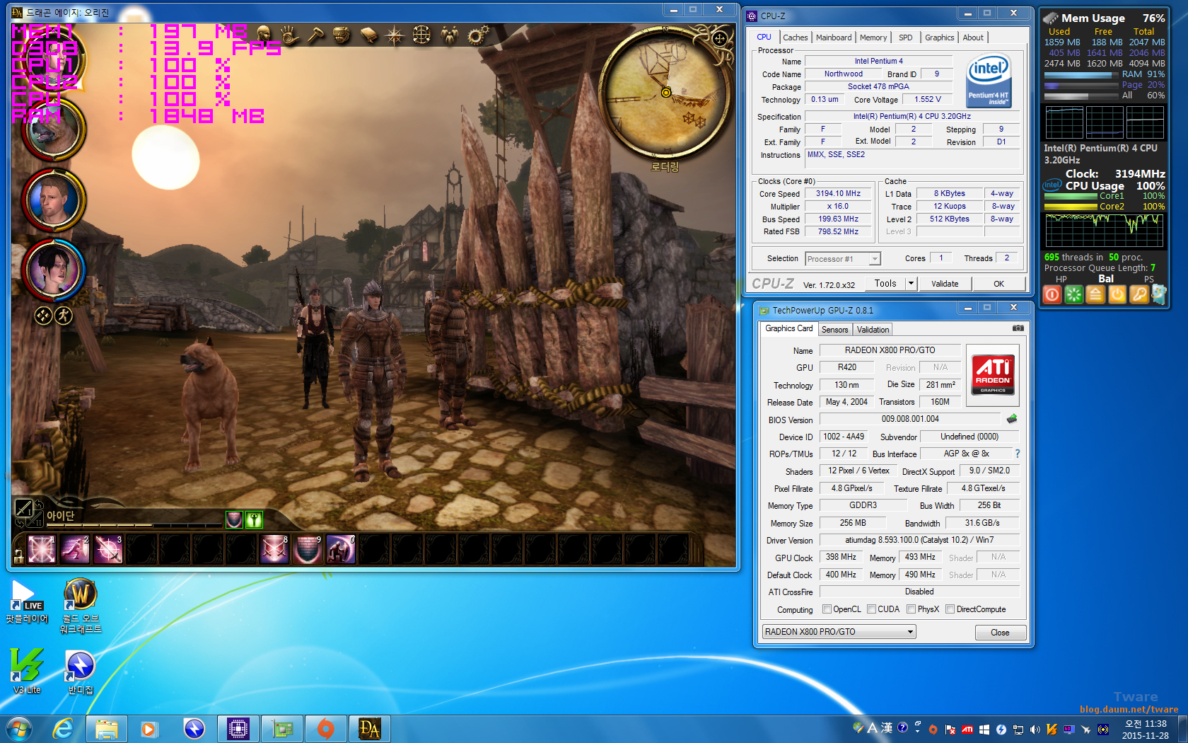Image resolution: width=1188 pixels, height=743 pixels.
Task: Click the green strength buff icon
Action: coord(254,520)
